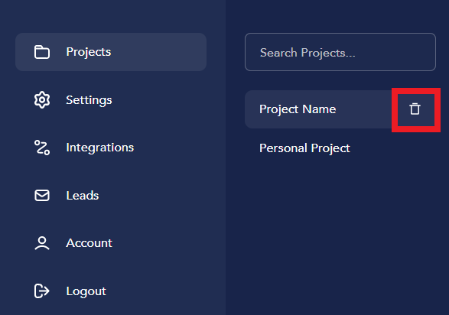Click the Account person icon
449x315 pixels.
tap(42, 243)
